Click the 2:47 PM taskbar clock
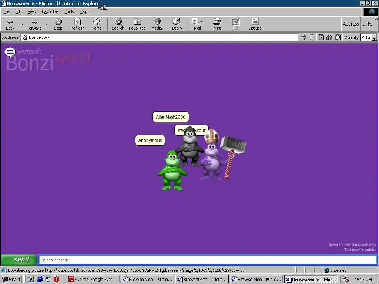The height and width of the screenshot is (284, 379). click(x=363, y=280)
